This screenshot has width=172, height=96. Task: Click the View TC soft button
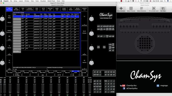tap(23, 9)
